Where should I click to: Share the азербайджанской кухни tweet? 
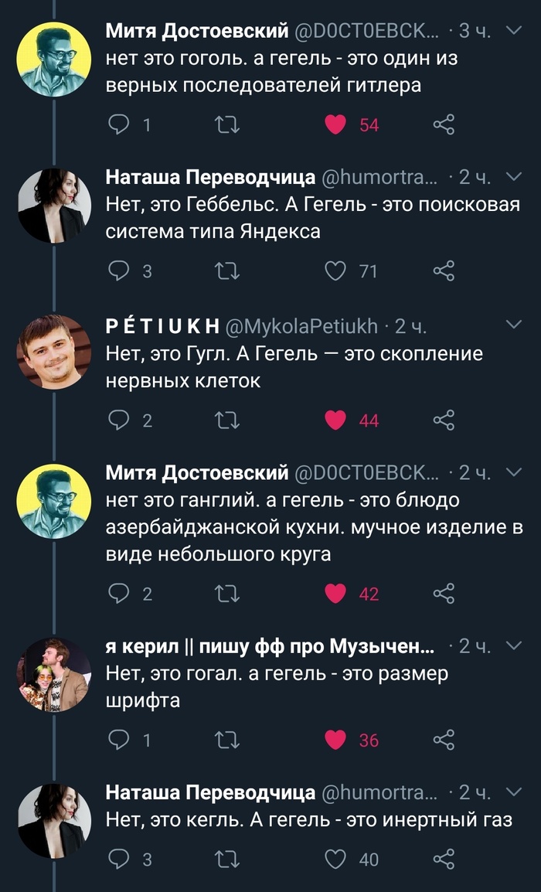pyautogui.click(x=444, y=593)
